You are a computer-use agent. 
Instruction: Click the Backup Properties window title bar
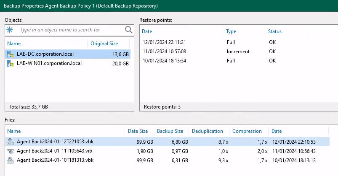coord(169,6)
